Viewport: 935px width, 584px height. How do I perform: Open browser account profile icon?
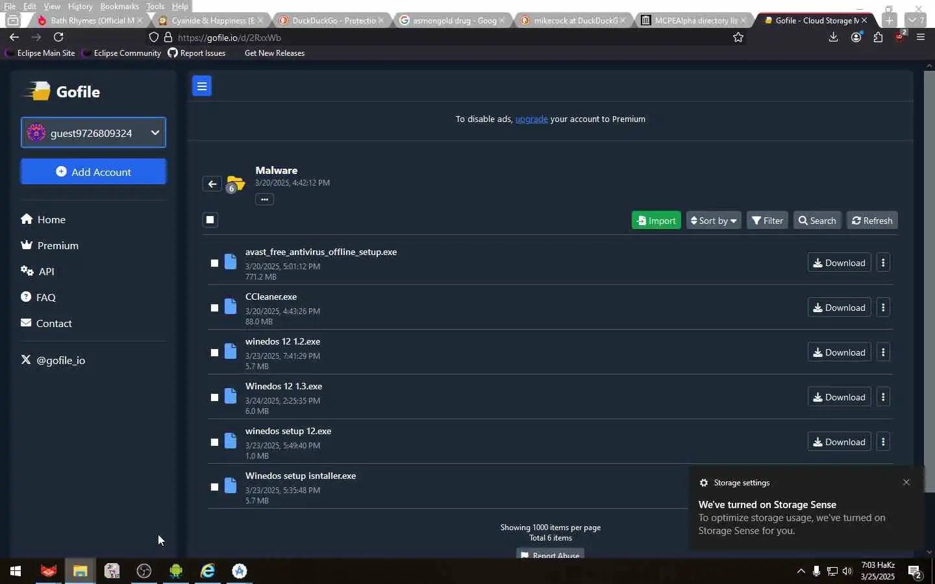pyautogui.click(x=856, y=38)
